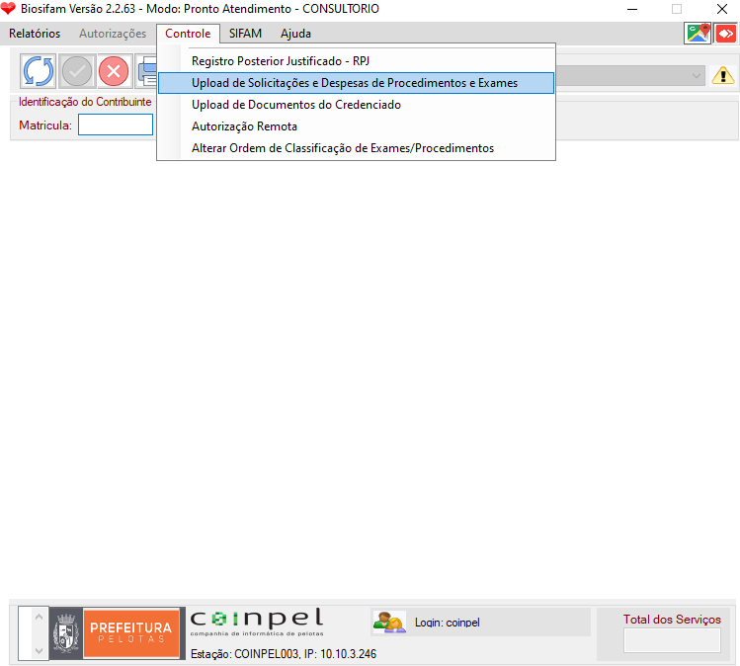Select Alterar Ordem de Classificação de Exames/Procedimentos
The image size is (740, 666).
point(357,148)
